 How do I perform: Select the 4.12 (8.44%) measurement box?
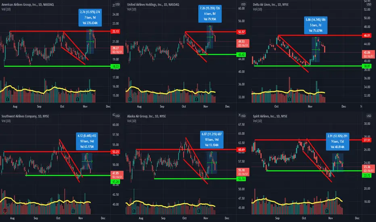point(87,141)
